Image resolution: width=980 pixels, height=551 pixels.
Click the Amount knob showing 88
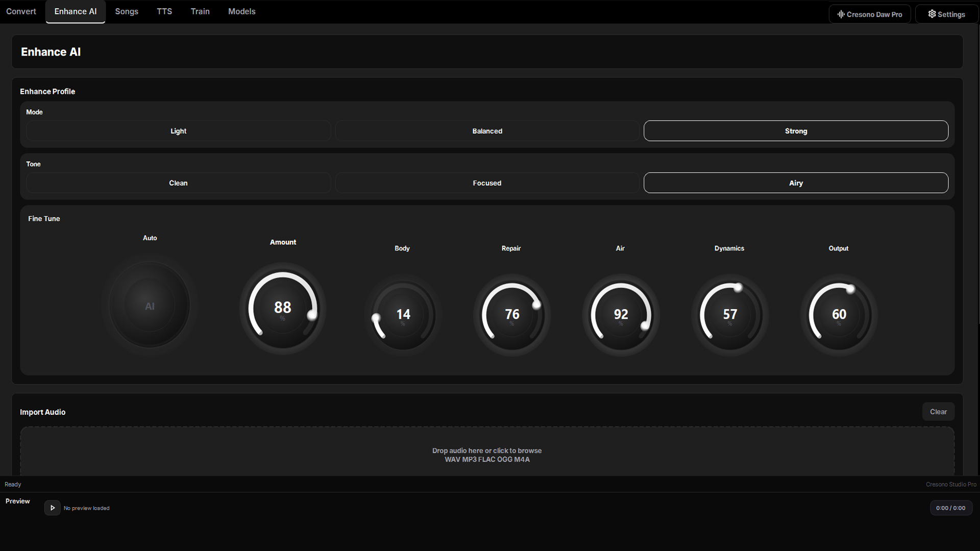(282, 308)
